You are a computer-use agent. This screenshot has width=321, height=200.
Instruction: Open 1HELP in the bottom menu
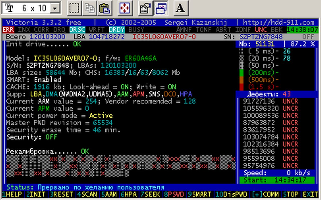tap(12, 194)
